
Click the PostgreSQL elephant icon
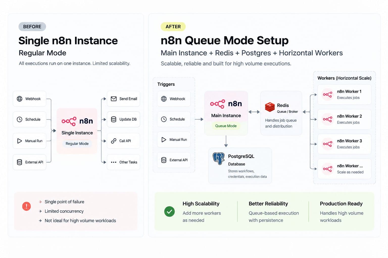pos(219,158)
